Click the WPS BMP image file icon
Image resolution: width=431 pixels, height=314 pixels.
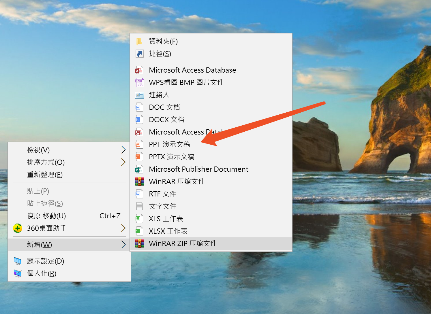pos(139,83)
